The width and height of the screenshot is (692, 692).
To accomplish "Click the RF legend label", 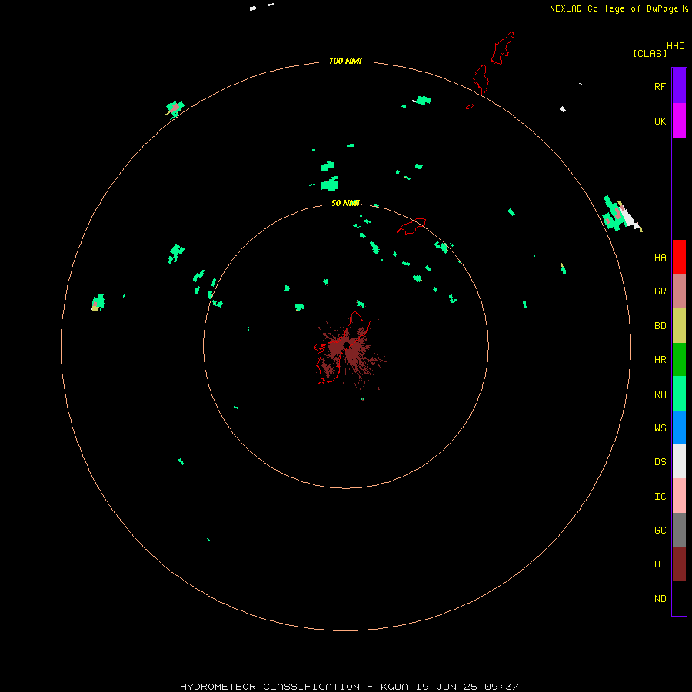I will pyautogui.click(x=660, y=86).
